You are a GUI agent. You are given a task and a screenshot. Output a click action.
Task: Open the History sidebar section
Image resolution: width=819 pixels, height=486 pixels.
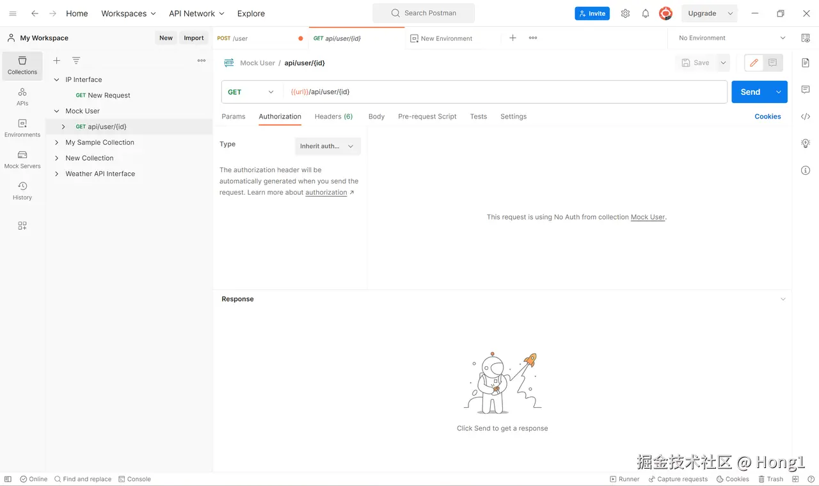(x=22, y=191)
